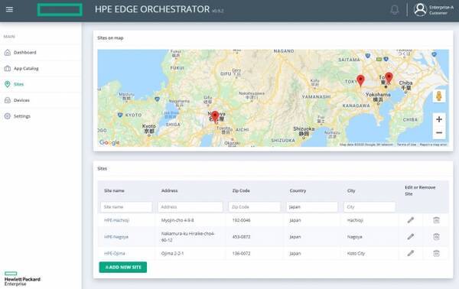Click the Street View pegman icon

point(439,96)
